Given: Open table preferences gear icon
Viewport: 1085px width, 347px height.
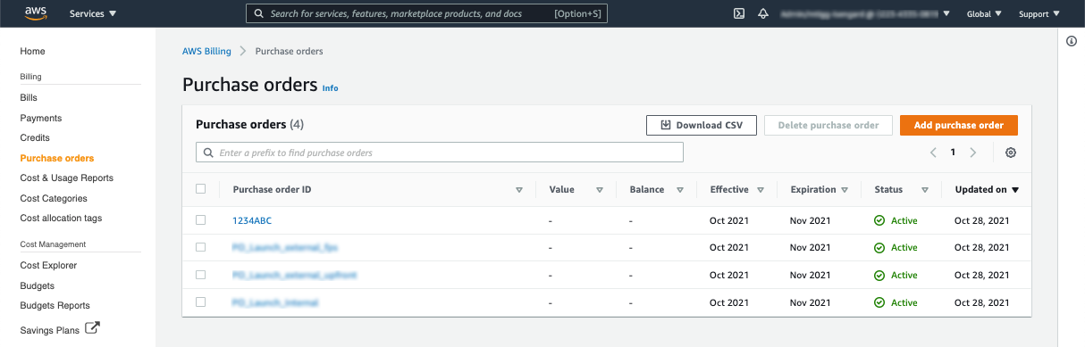Looking at the screenshot, I should tap(1011, 153).
